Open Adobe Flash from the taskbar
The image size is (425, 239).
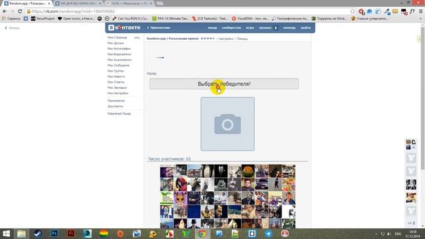[71, 234]
